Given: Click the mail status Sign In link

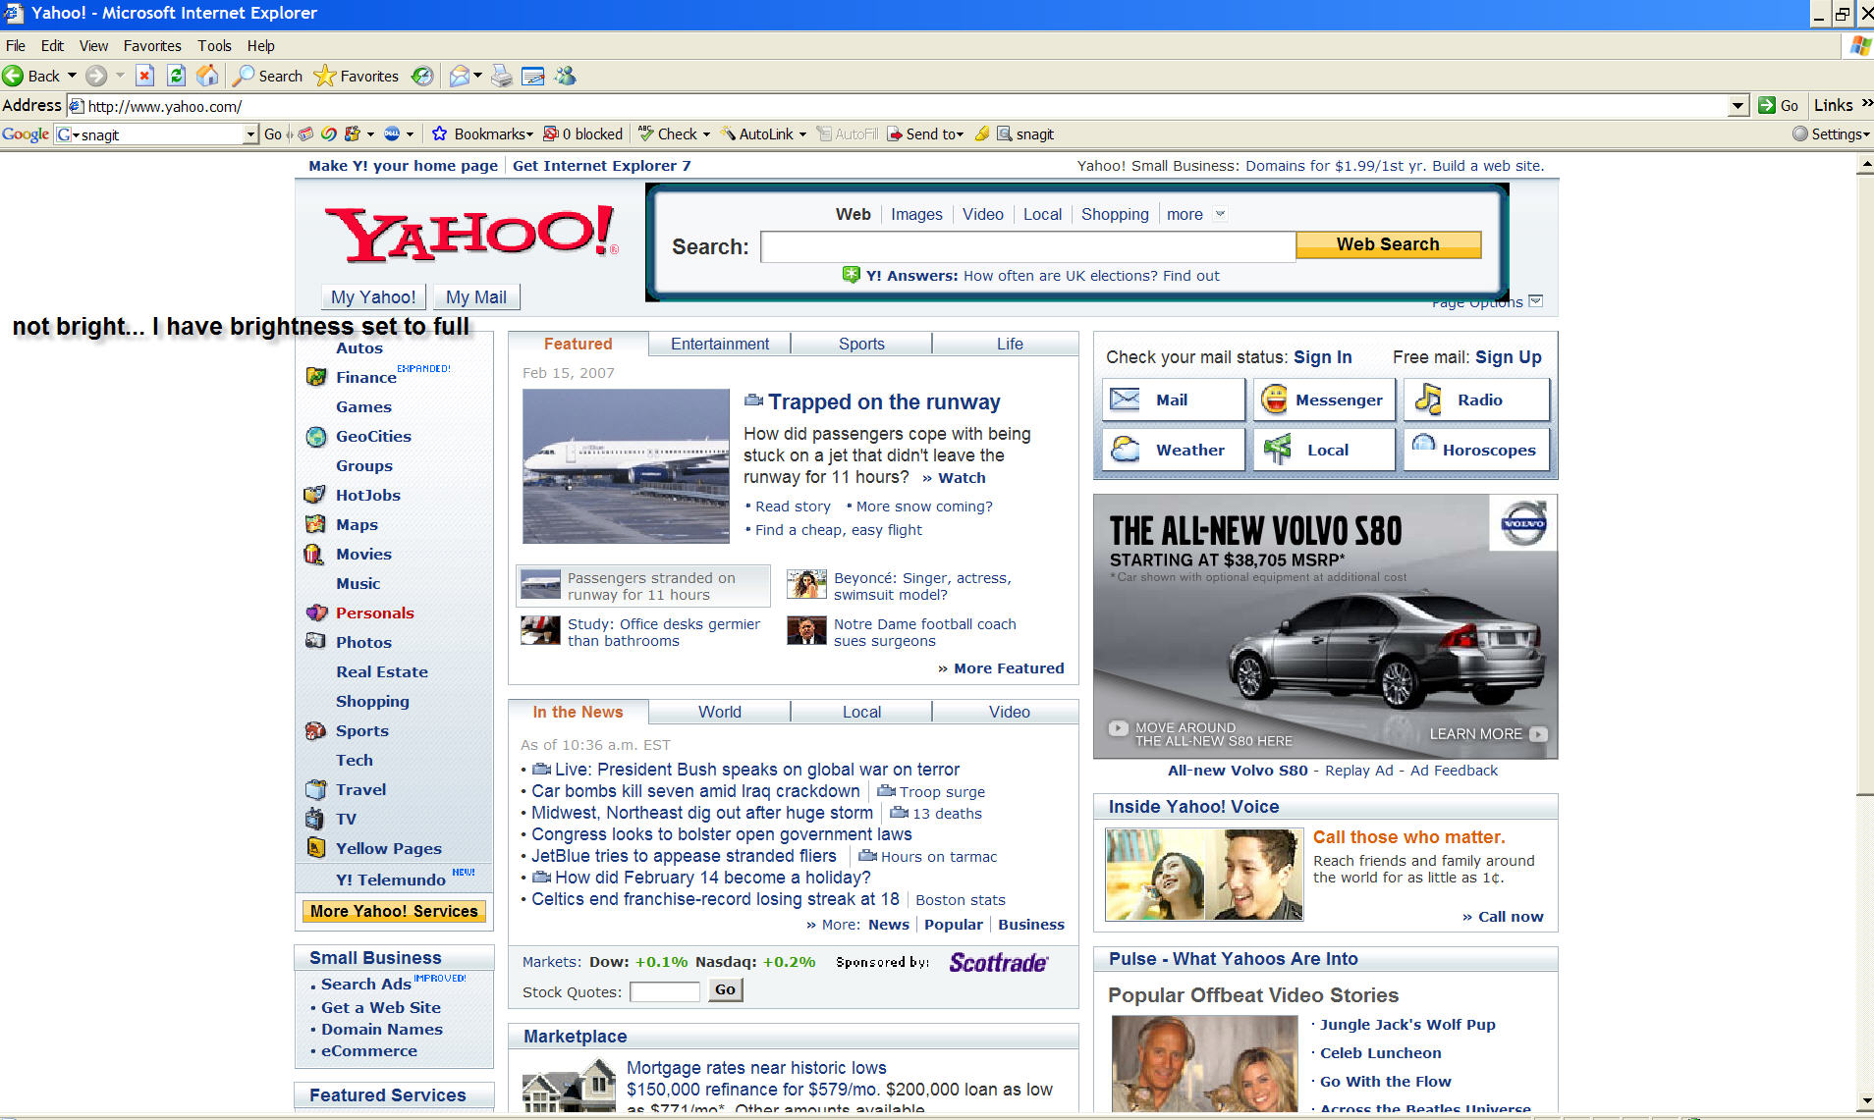Looking at the screenshot, I should (x=1322, y=357).
